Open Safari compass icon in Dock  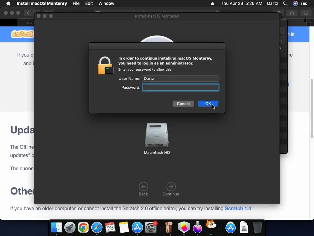pos(97,228)
